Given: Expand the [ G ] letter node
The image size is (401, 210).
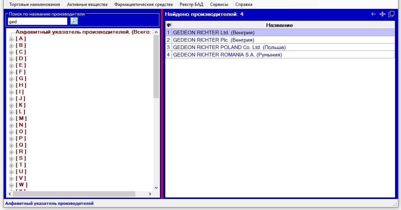Looking at the screenshot, I should pos(11,79).
